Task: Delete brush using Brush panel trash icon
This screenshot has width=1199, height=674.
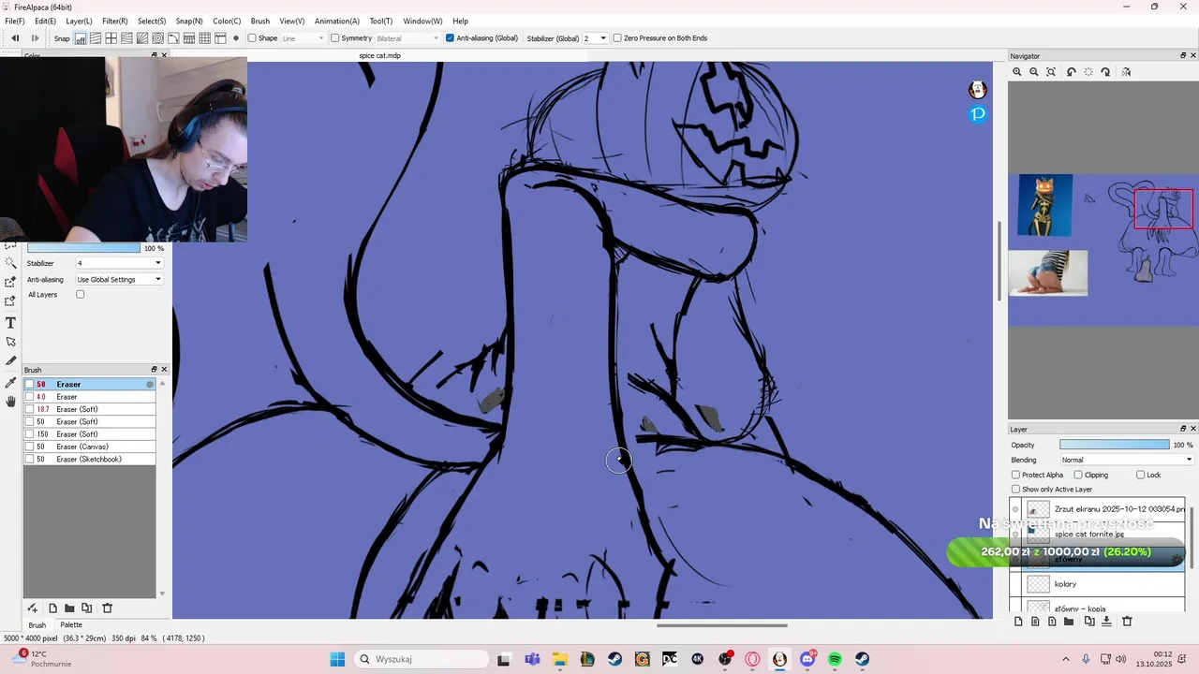Action: coord(107,608)
